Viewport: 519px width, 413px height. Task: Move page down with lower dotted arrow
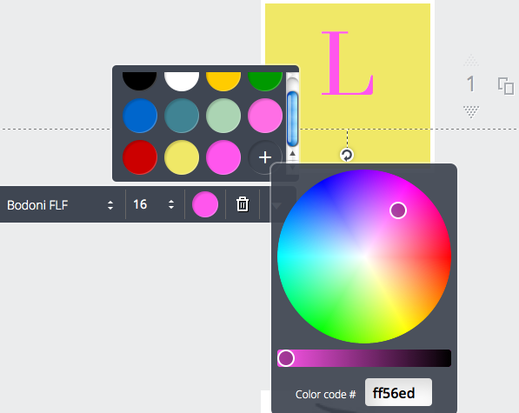471,112
